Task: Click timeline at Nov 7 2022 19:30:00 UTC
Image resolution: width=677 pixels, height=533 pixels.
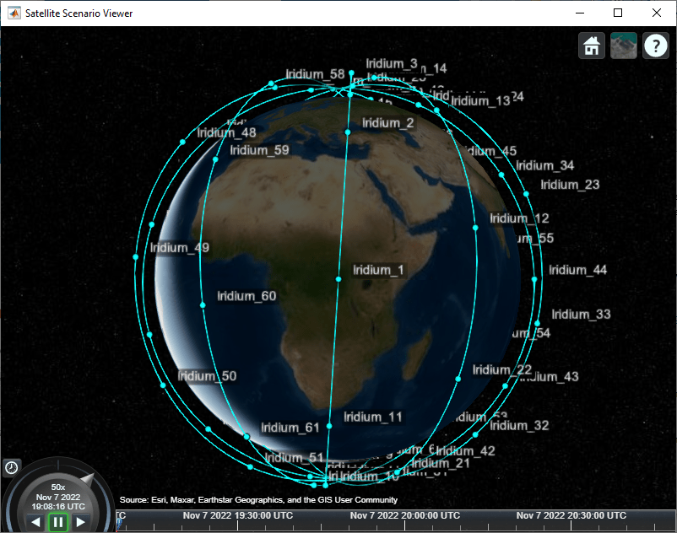Action: pyautogui.click(x=237, y=516)
